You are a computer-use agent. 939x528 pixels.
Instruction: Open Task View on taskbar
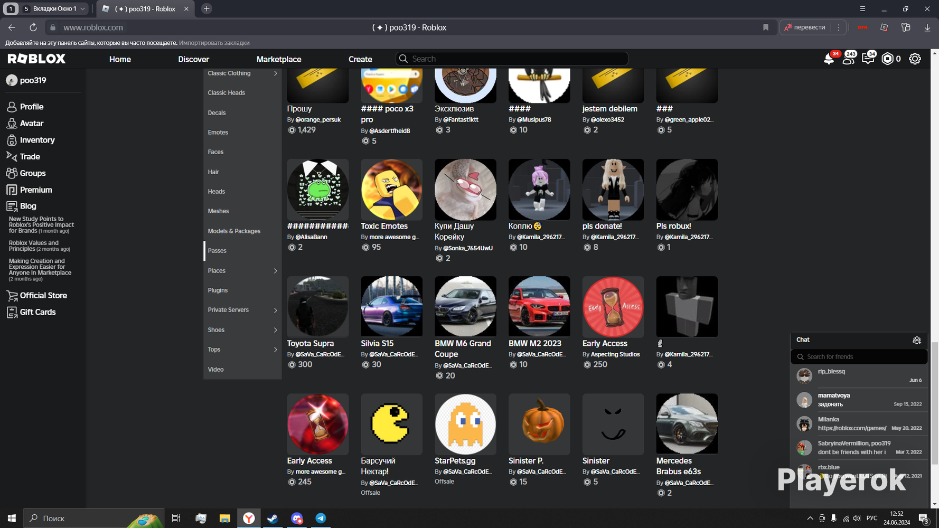[x=176, y=518]
